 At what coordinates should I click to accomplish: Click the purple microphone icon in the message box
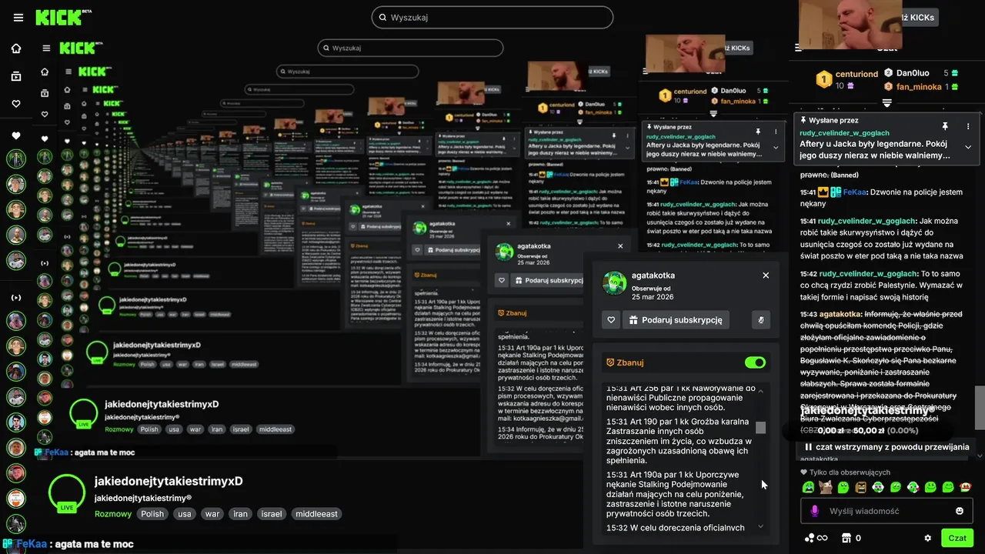tap(815, 511)
